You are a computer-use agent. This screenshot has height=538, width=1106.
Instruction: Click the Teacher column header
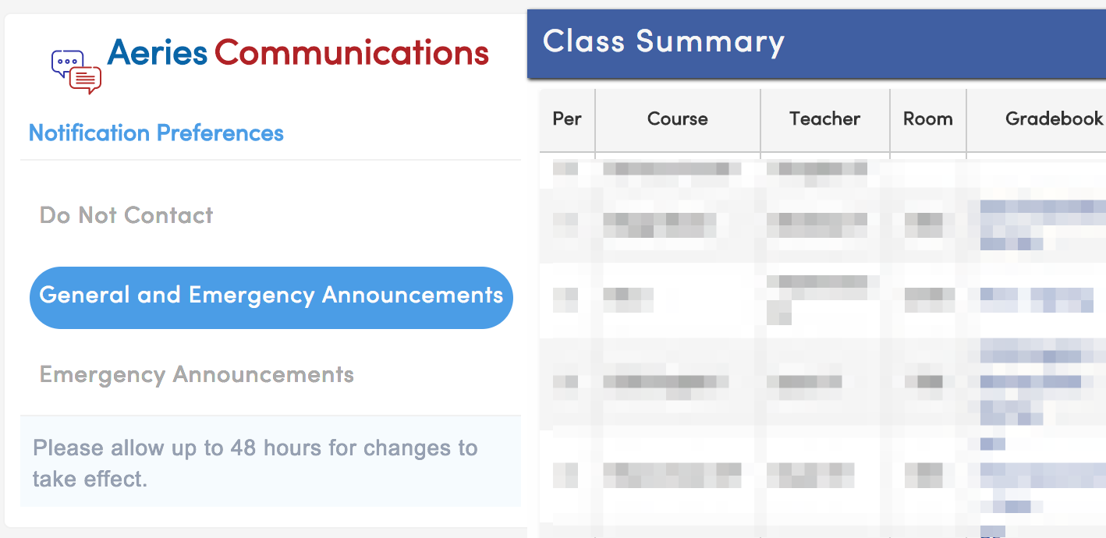(x=824, y=119)
